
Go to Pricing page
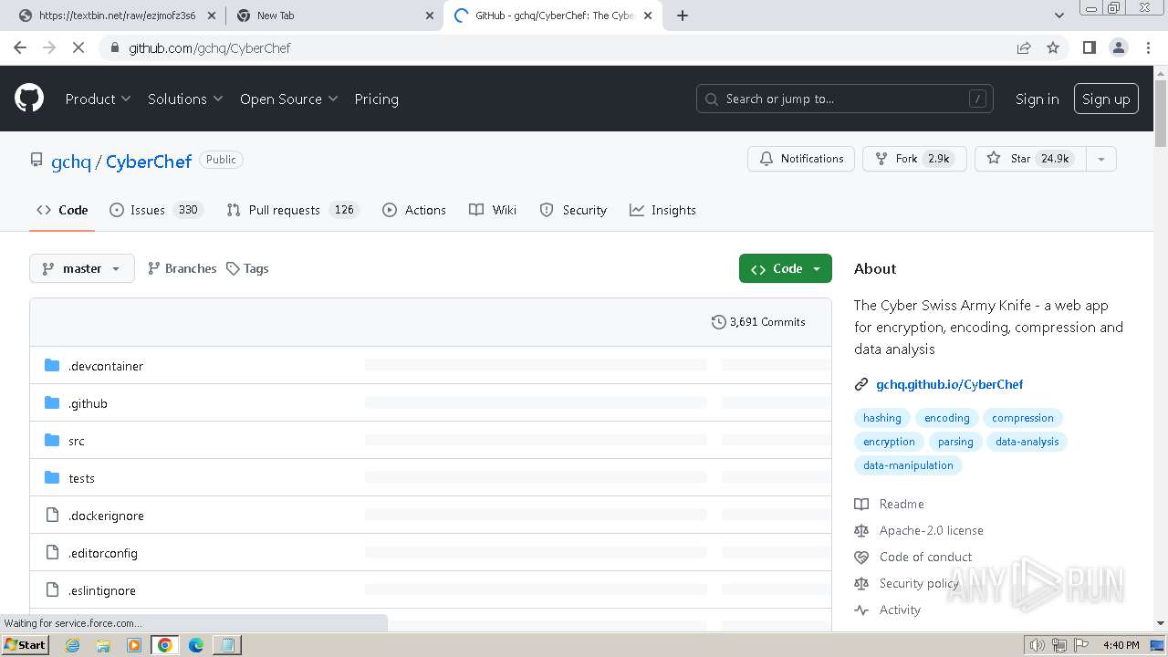pos(376,99)
